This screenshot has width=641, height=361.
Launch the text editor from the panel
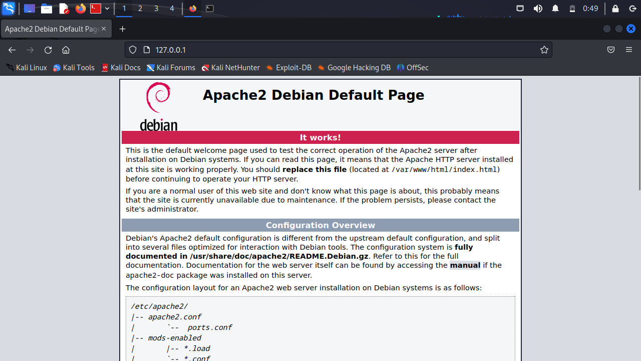[x=64, y=9]
